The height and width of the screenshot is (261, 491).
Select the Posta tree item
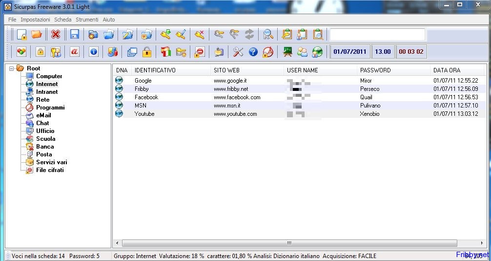pos(44,154)
